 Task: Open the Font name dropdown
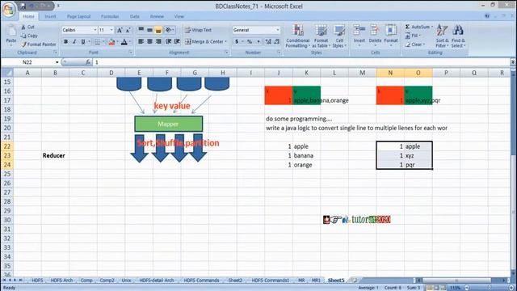tap(95, 30)
